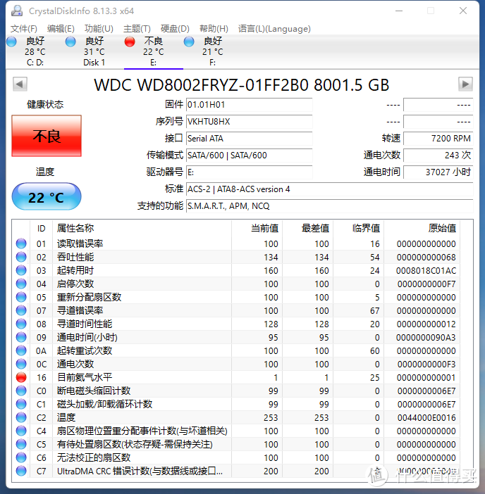Go to next disk with right arrow
The height and width of the screenshot is (494, 485).
pyautogui.click(x=465, y=84)
